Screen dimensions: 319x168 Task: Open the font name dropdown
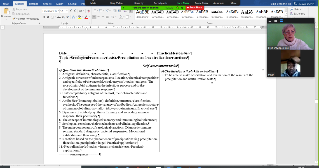[x=58, y=11]
